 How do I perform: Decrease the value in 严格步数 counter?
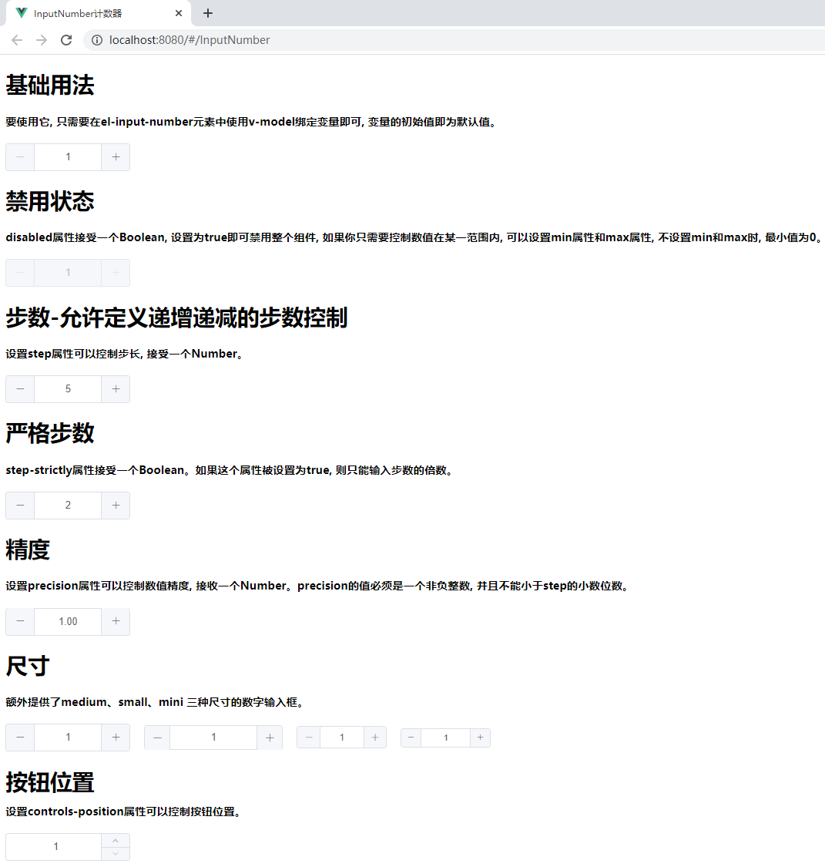click(x=19, y=505)
